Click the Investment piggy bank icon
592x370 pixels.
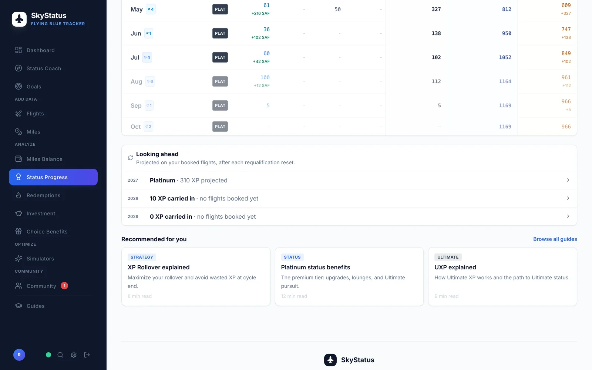[18, 213]
